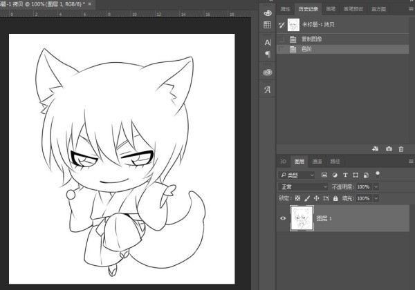This screenshot has width=415, height=290.
Task: Expand the opacity 不透明度 slider dropdown
Action: coord(376,186)
